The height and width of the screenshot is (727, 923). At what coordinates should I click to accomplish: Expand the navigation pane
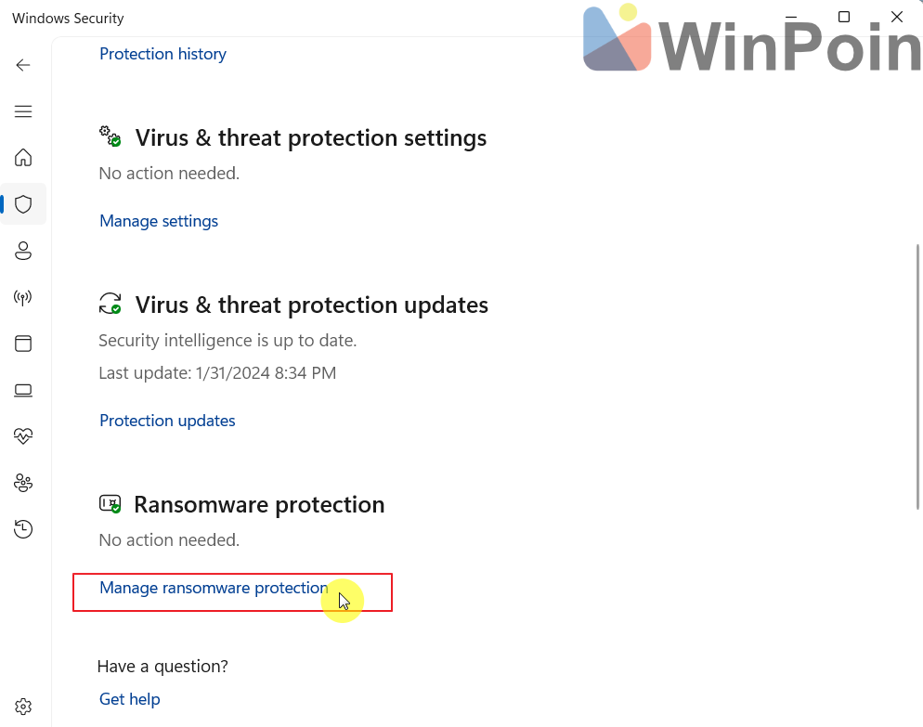pyautogui.click(x=23, y=111)
